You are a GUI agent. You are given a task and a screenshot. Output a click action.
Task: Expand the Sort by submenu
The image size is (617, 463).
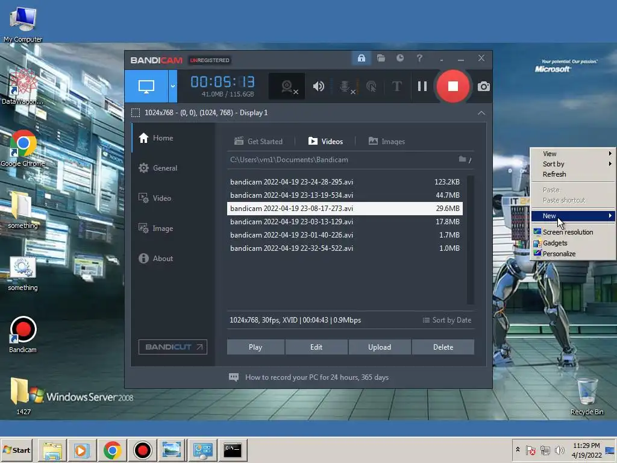coord(573,164)
